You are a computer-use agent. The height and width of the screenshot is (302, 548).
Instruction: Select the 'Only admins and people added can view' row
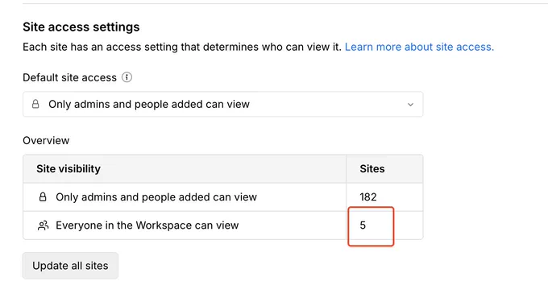(x=223, y=197)
